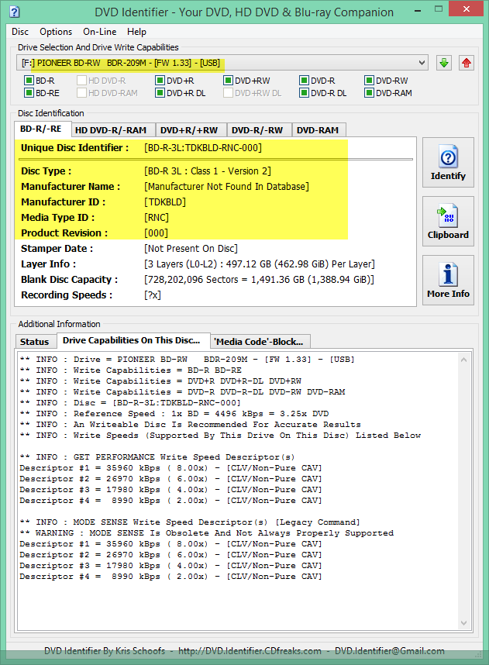This screenshot has height=665, width=489.
Task: Click scroll down arrow in info log
Action: 464,623
